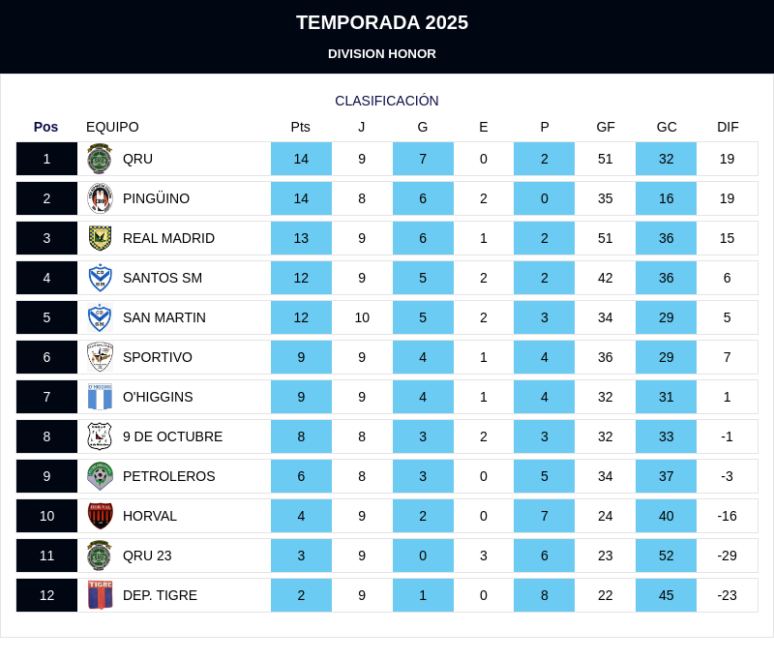This screenshot has width=774, height=661.
Task: Click the Real Madrid yellow crest
Action: (100, 238)
